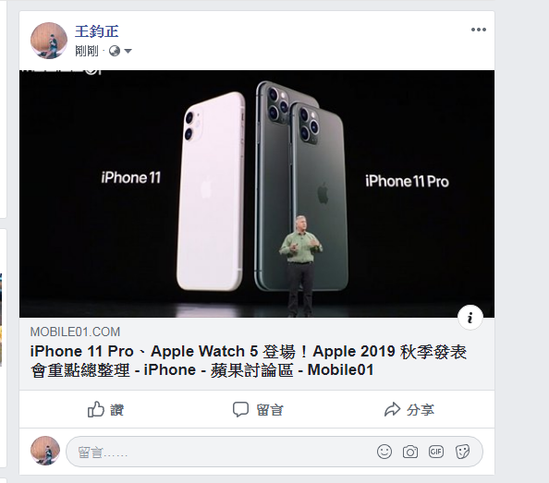The image size is (549, 483).
Task: Insert an emoji in the comment
Action: coord(384,452)
